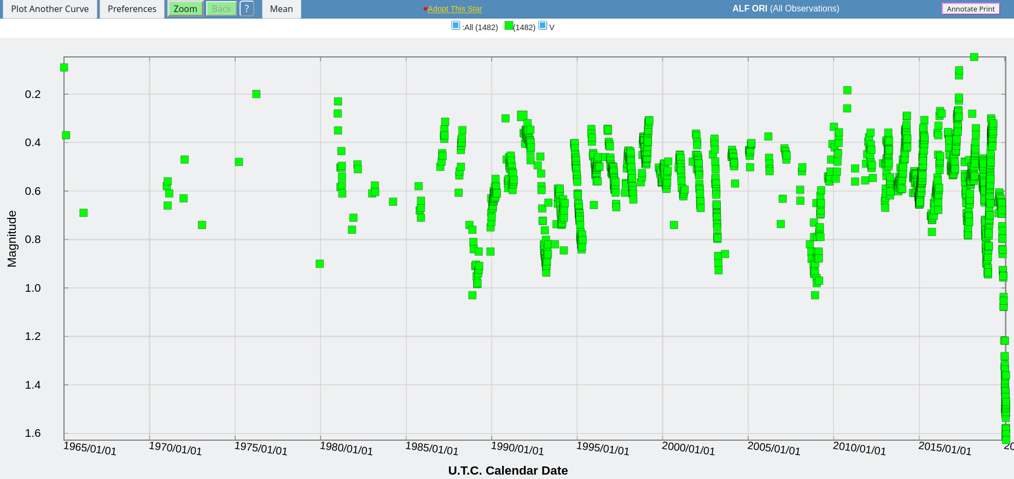Screen dimensions: 1014x479
Task: Click the question mark help button
Action: (x=247, y=9)
